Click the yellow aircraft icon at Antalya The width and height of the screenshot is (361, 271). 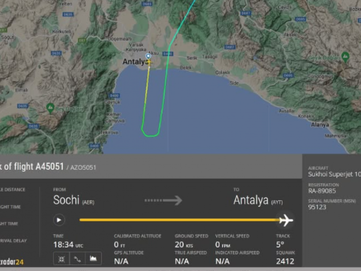[x=149, y=62]
